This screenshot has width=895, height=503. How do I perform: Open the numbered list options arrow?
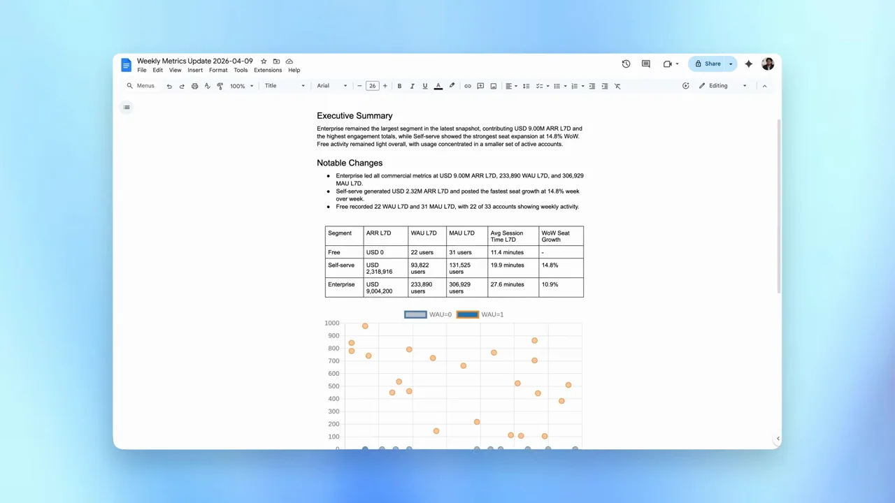click(x=582, y=86)
